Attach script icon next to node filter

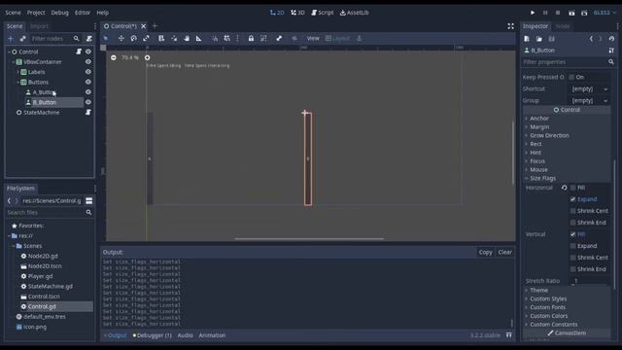[89, 39]
